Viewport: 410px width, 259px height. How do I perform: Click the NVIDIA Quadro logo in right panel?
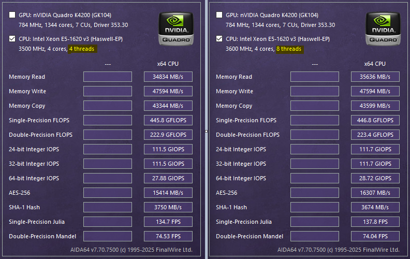[x=383, y=29]
